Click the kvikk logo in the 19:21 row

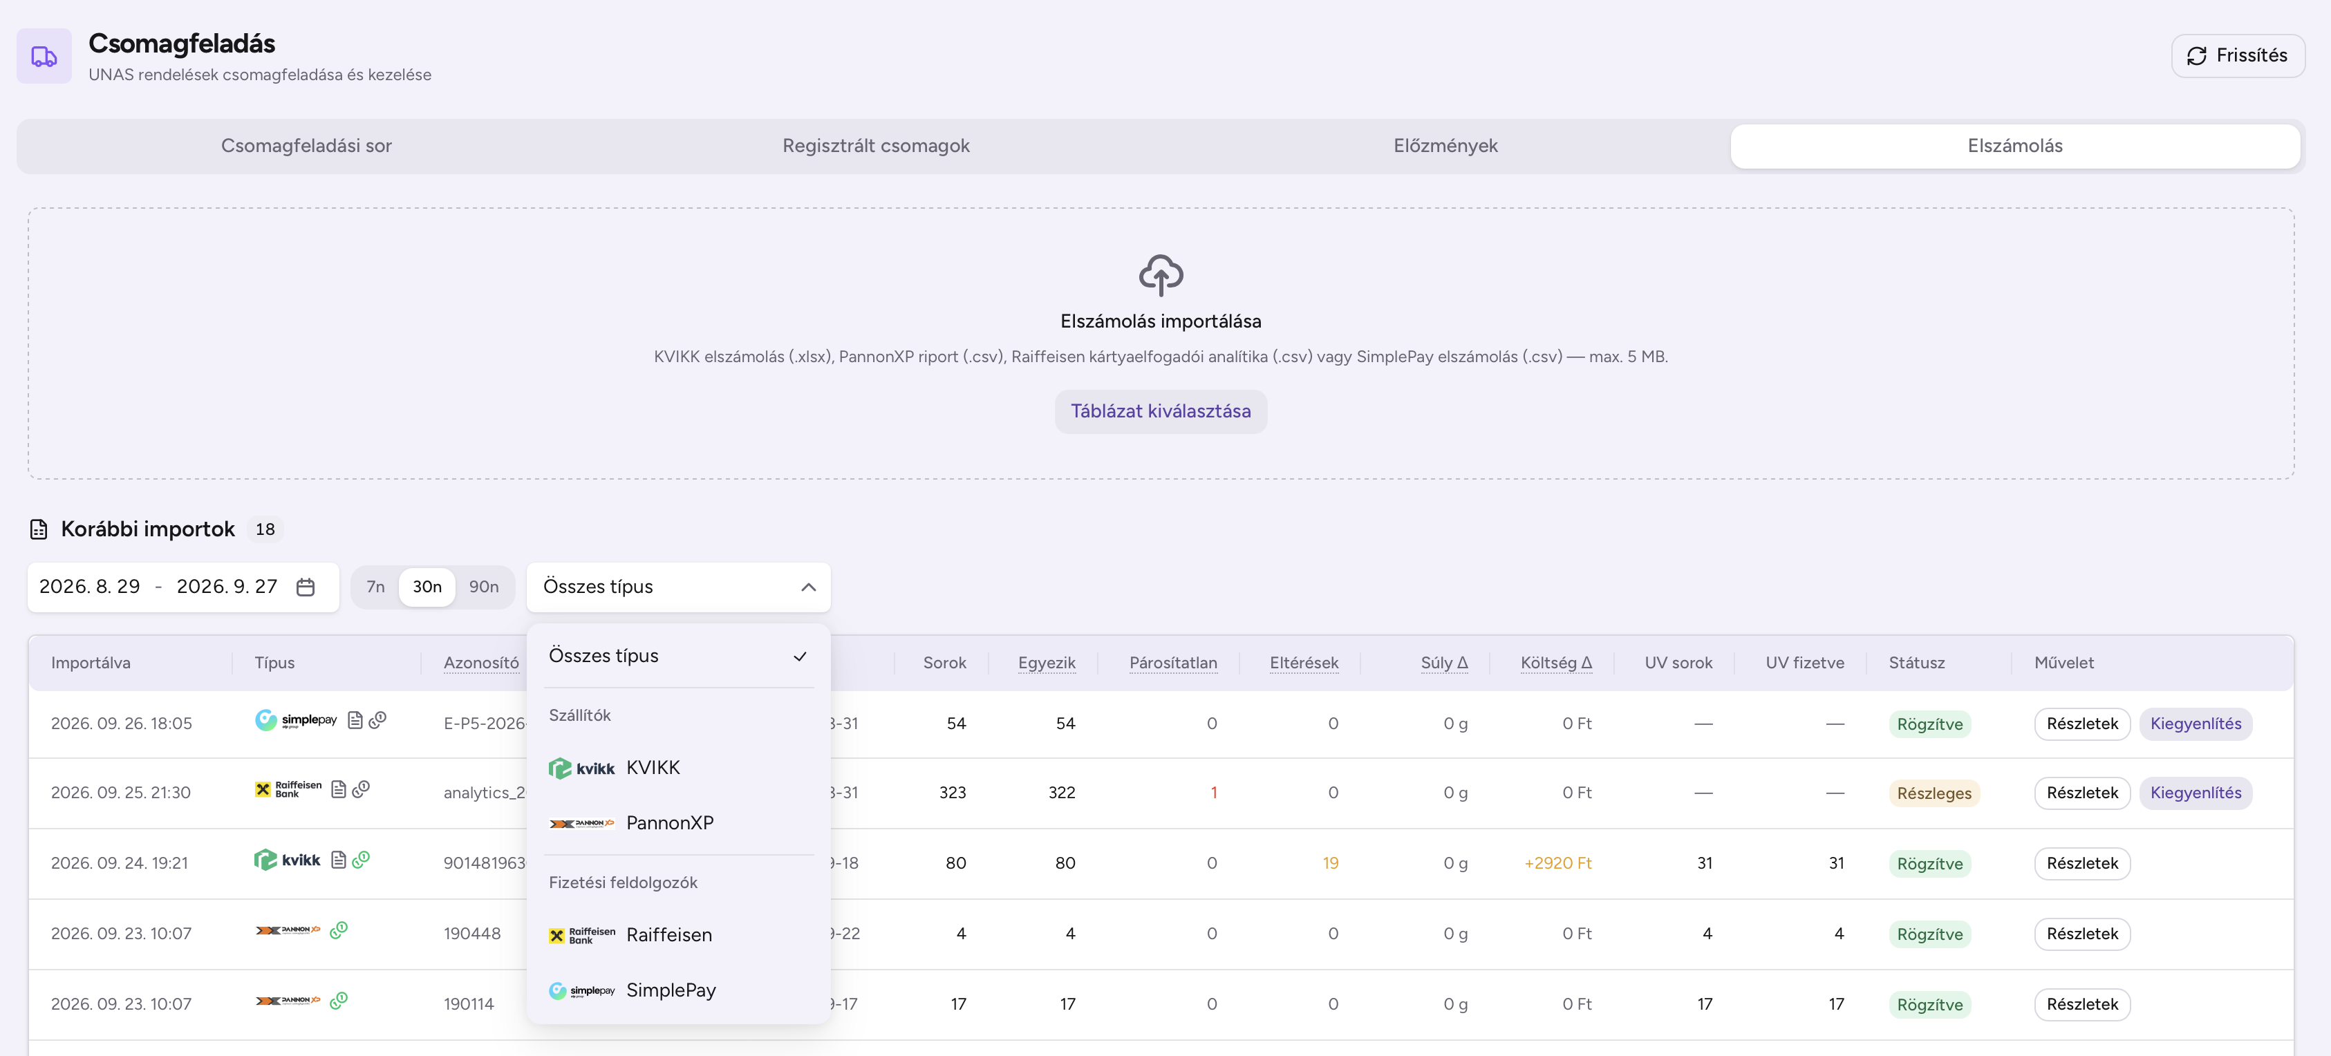pyautogui.click(x=287, y=860)
